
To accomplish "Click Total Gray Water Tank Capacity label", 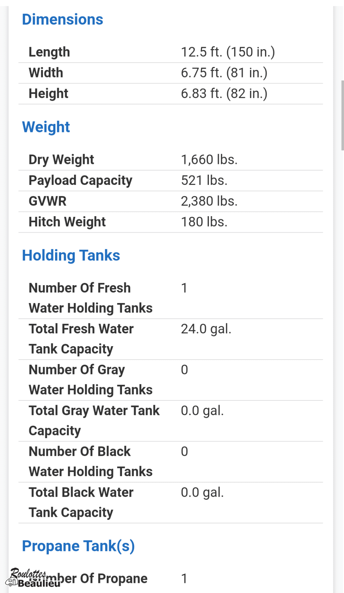I will point(94,421).
